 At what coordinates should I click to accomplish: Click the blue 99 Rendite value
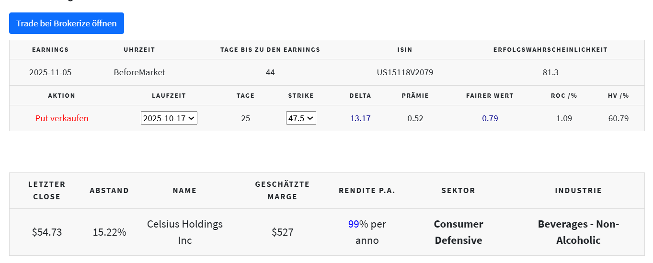point(354,224)
